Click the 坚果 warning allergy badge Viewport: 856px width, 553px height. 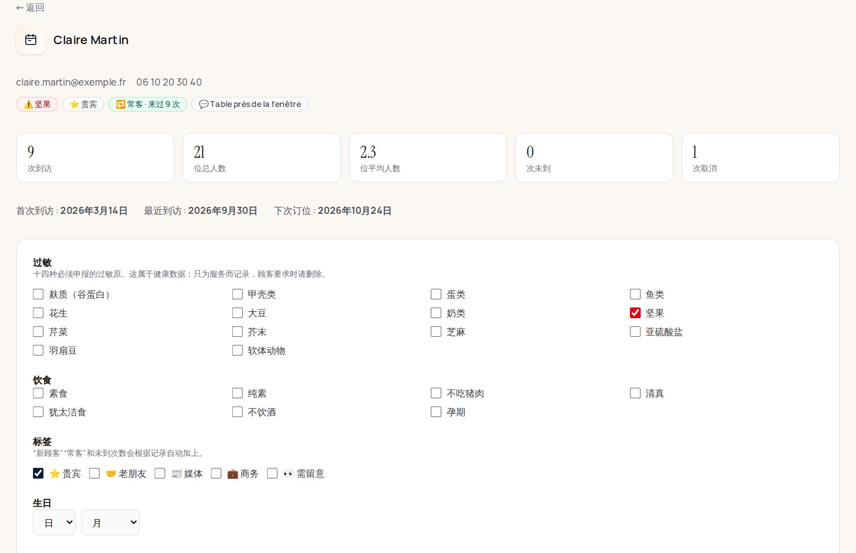click(37, 104)
